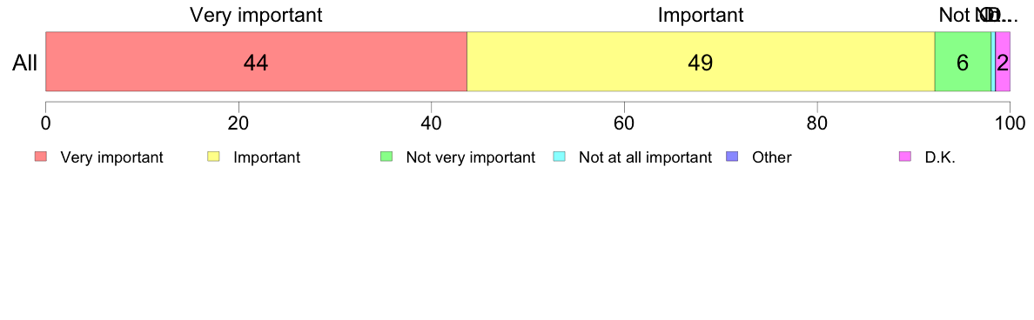
Task: Click the yellow Important legend swatch
Action: pos(213,157)
